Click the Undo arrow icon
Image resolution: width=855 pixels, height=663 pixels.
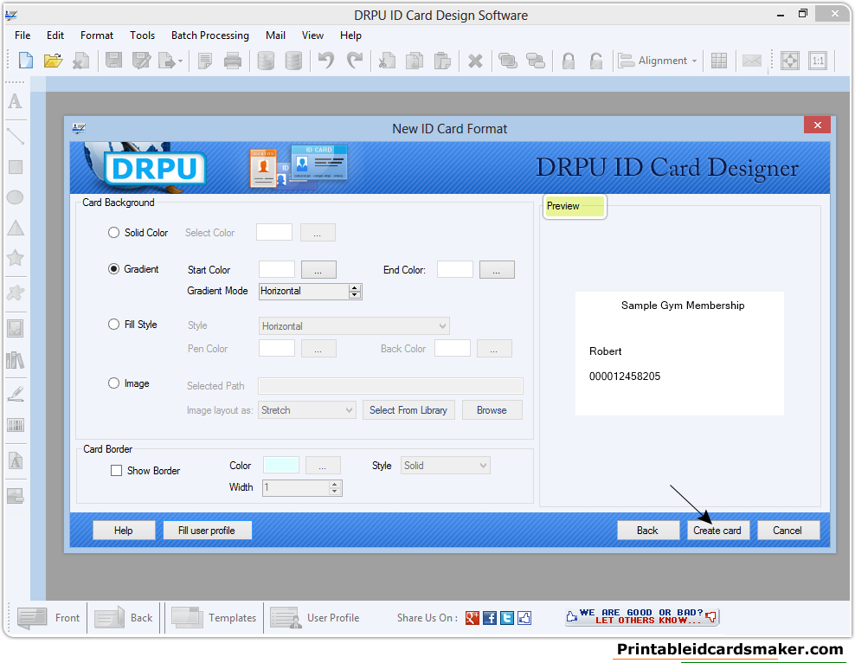click(326, 60)
